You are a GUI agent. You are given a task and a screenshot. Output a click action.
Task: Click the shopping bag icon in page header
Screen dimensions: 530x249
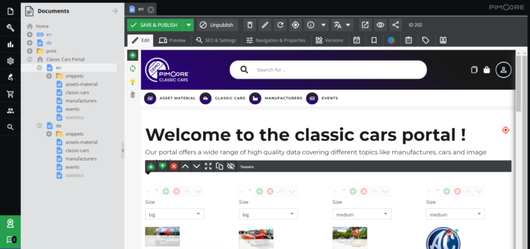pyautogui.click(x=487, y=70)
